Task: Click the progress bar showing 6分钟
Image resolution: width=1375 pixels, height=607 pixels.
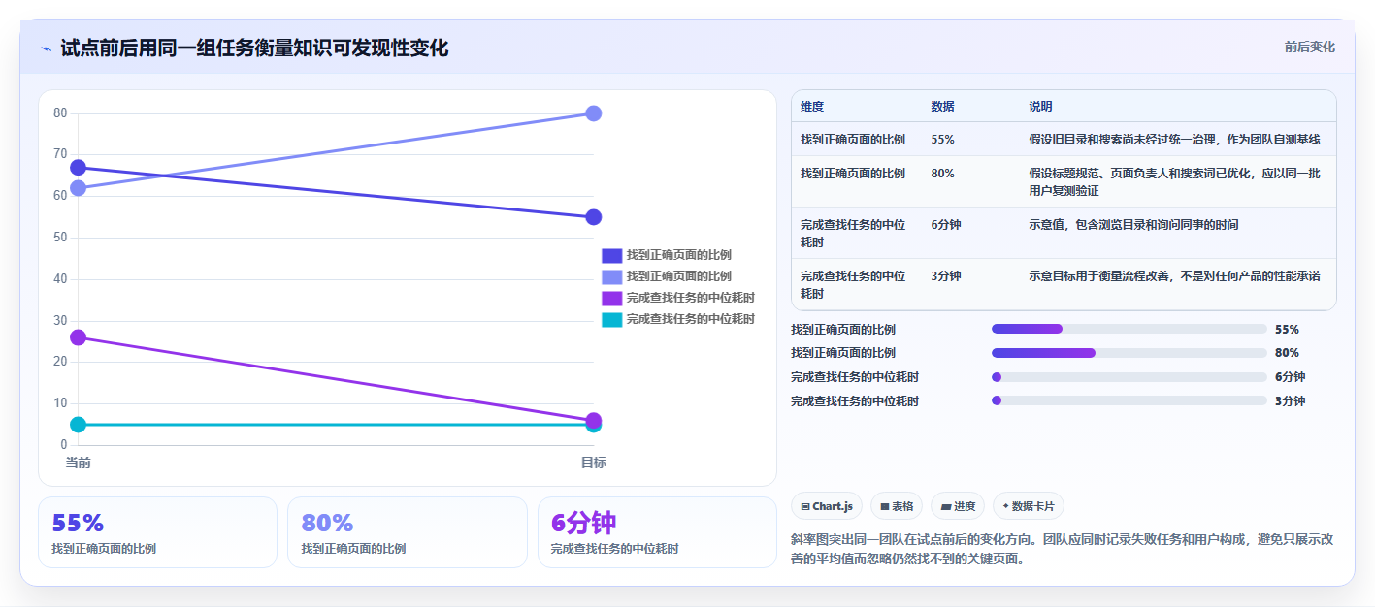Action: point(1129,377)
